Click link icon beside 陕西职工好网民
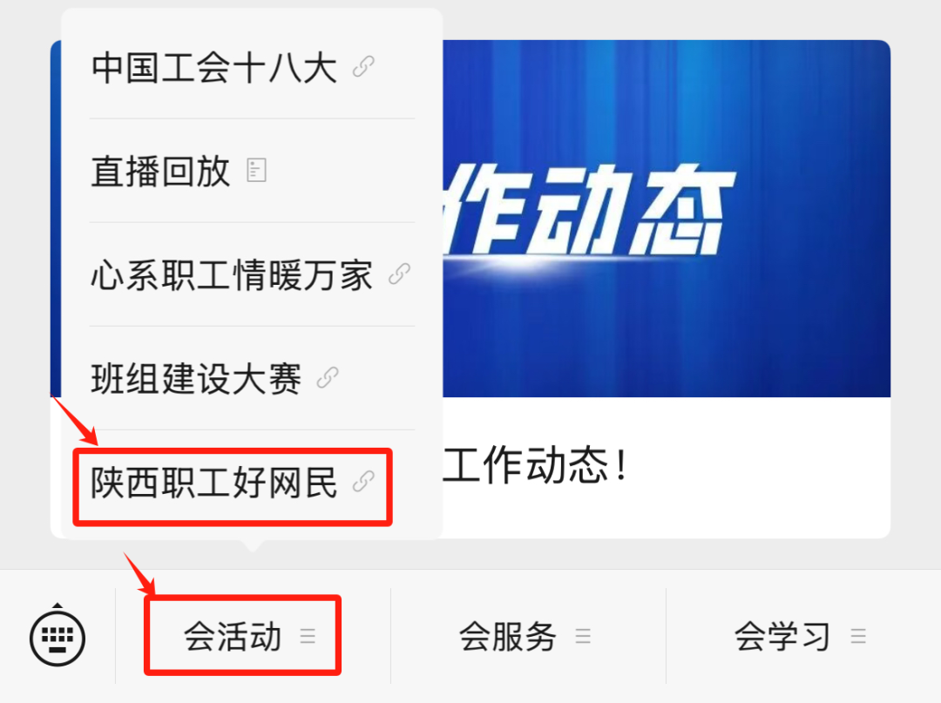This screenshot has height=703, width=941. coord(363,482)
